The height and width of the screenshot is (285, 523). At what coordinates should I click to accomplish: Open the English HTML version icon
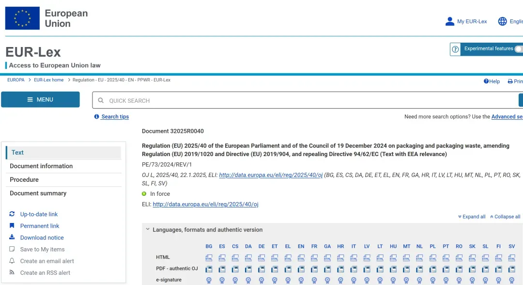[x=301, y=258]
